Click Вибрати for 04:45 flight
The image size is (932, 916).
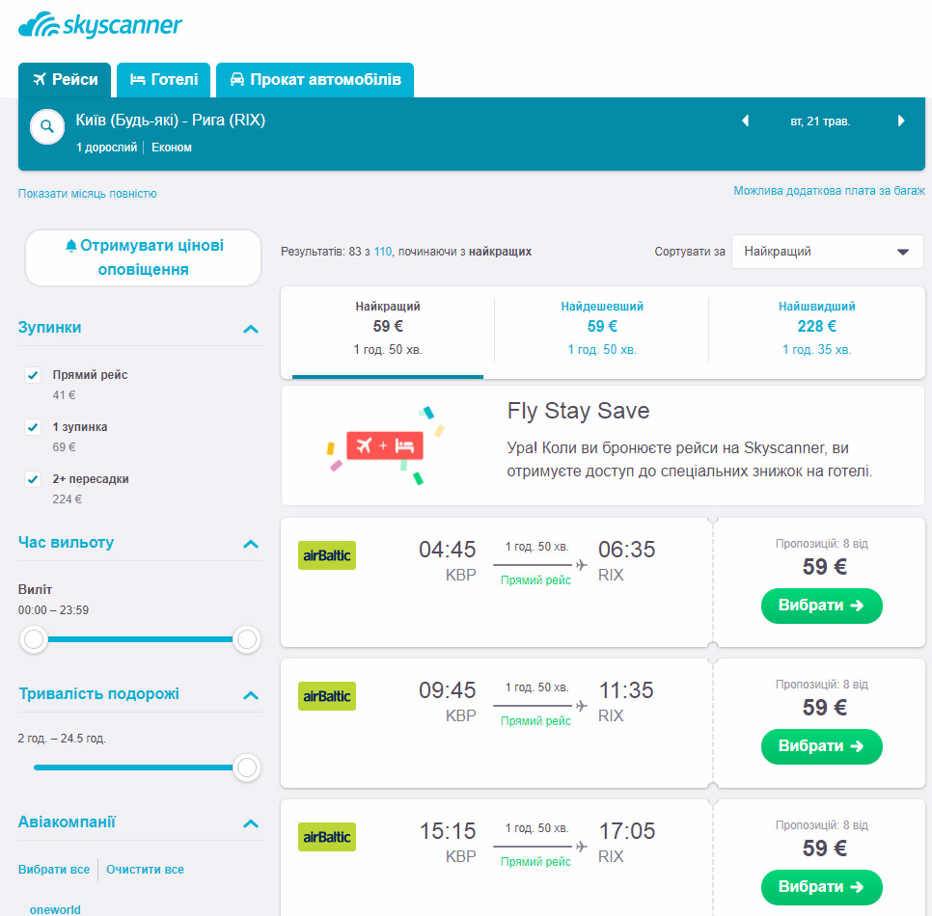[x=821, y=606]
